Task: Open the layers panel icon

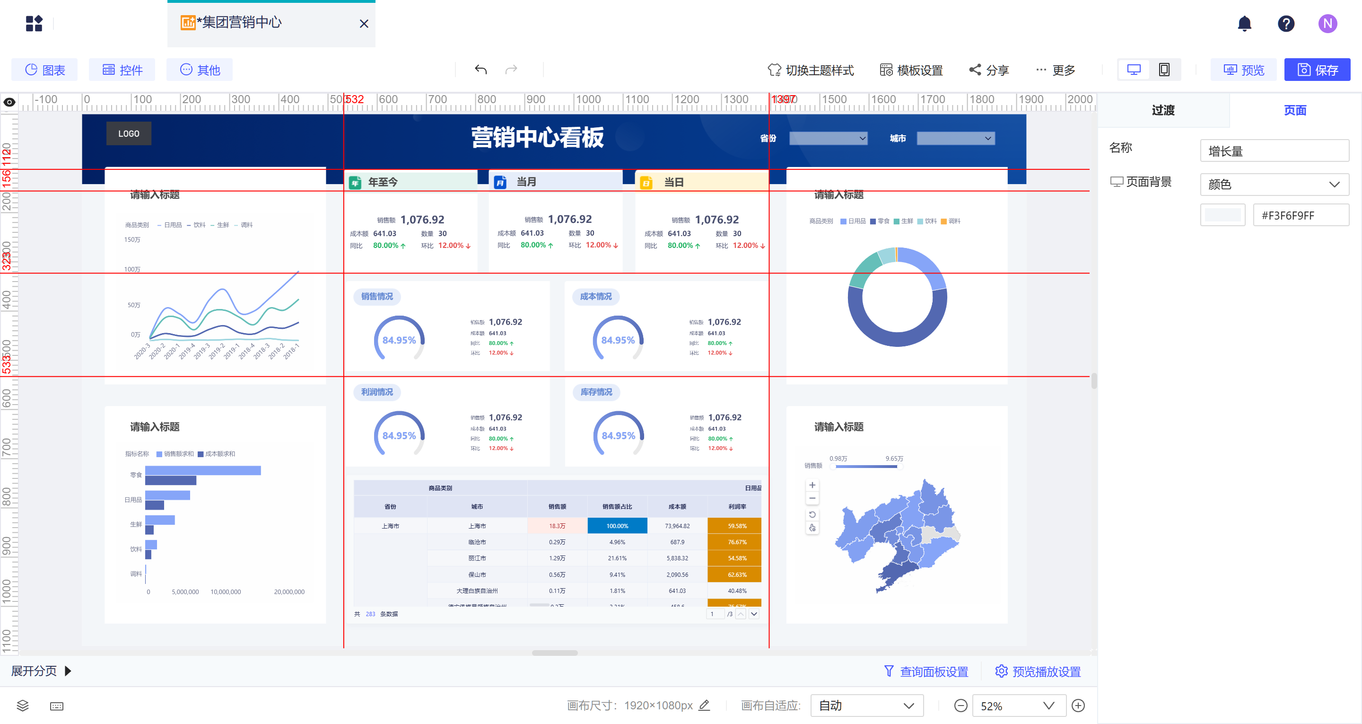Action: 22,706
